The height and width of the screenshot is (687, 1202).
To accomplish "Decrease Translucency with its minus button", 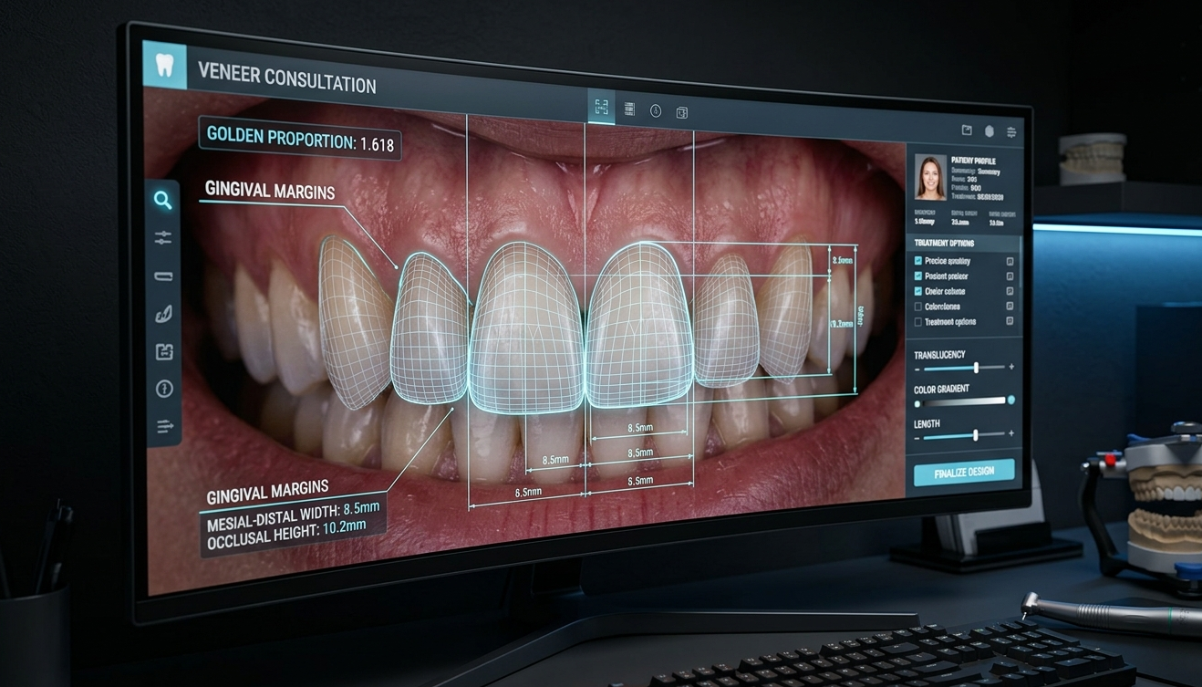I will [917, 369].
